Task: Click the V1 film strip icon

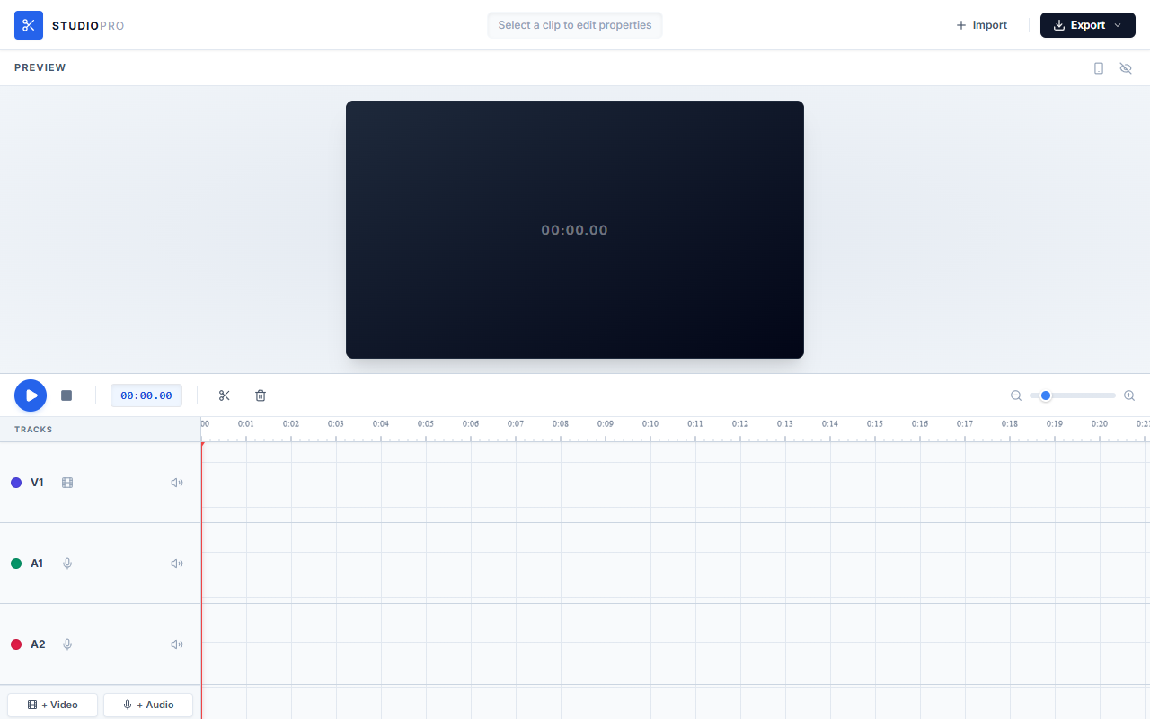Action: (x=67, y=483)
